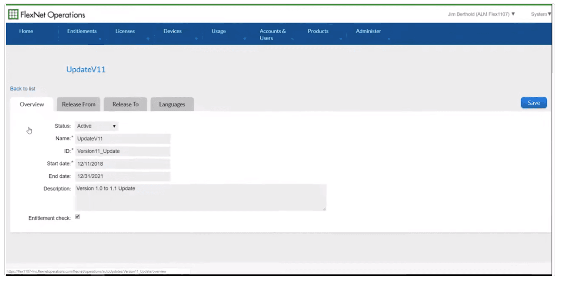Viewport: 562px width, 284px height.
Task: Click the Status label text
Action: [x=63, y=126]
